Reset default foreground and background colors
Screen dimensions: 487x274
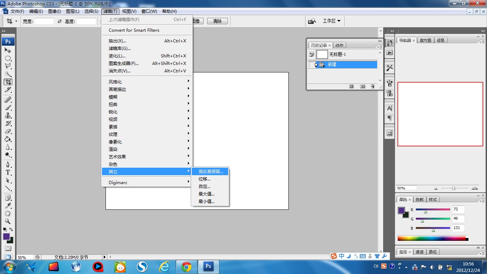[5, 229]
